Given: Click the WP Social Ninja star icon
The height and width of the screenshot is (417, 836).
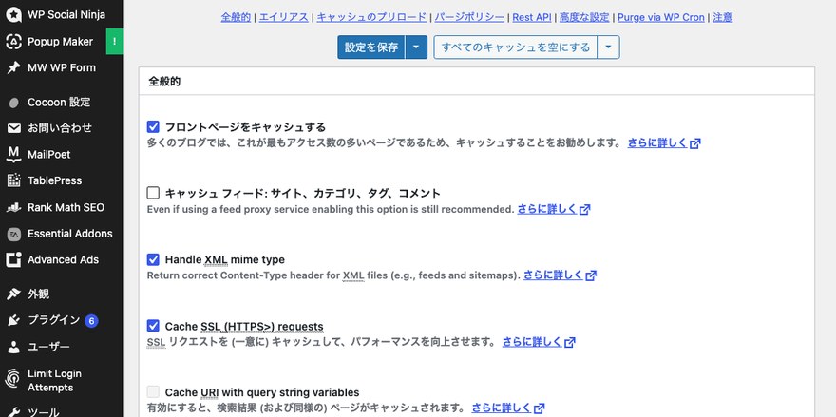Looking at the screenshot, I should (x=14, y=15).
